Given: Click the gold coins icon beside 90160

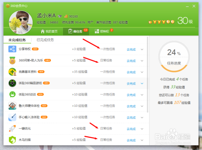Looking at the screenshot, I should point(66,16).
